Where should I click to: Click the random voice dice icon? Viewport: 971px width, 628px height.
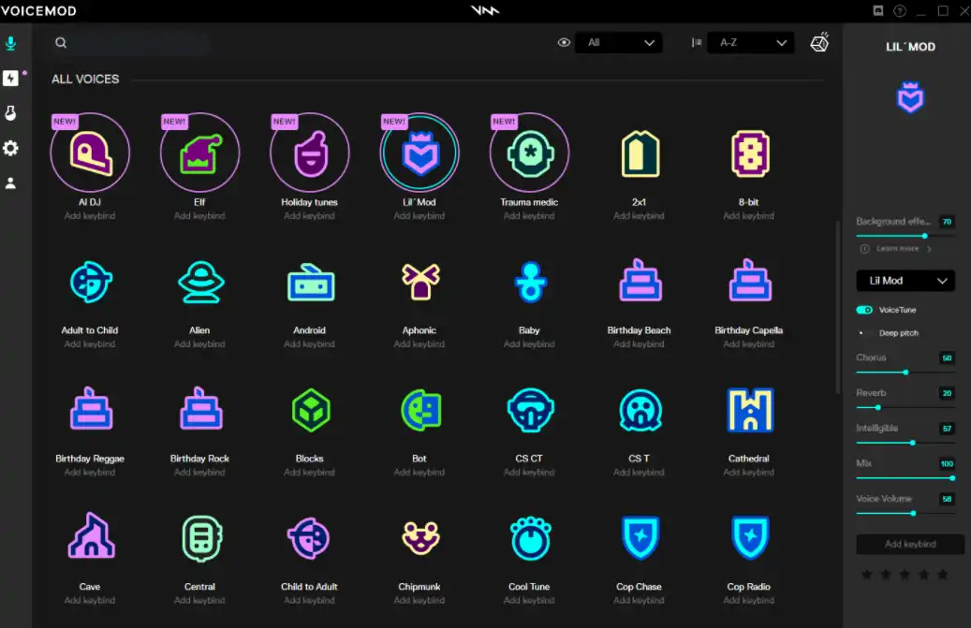[820, 42]
